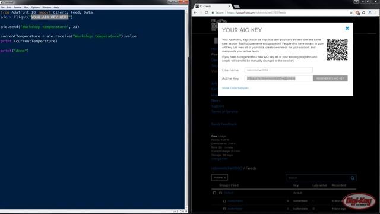
Task: Open the Run menu in IDLE
Action: 26,8
